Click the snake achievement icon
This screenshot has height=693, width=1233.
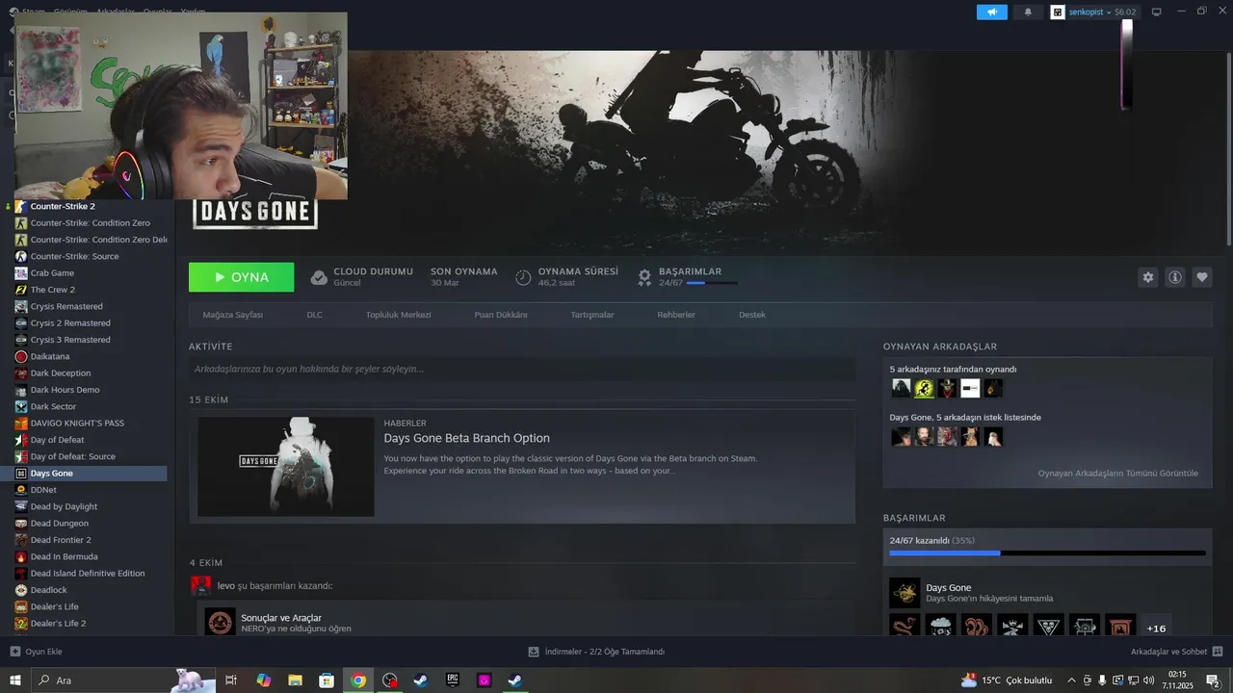(x=905, y=626)
